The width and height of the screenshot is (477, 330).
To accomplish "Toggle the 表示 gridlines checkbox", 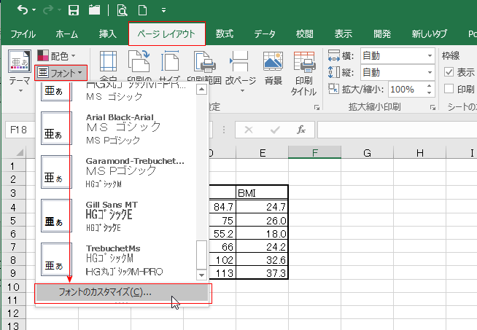I will (x=449, y=72).
